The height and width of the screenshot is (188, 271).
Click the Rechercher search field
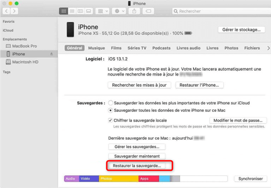222,11
